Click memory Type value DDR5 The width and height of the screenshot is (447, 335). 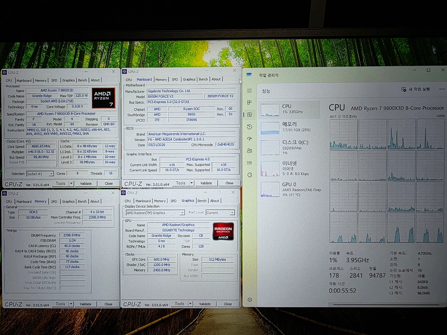pos(34,212)
